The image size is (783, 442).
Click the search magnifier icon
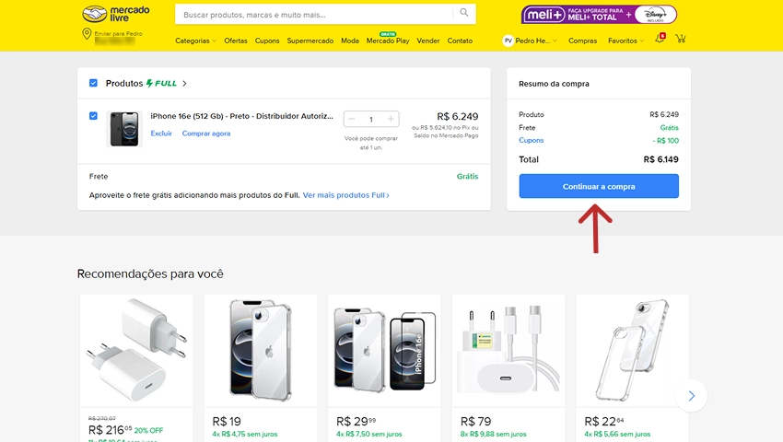(x=464, y=13)
